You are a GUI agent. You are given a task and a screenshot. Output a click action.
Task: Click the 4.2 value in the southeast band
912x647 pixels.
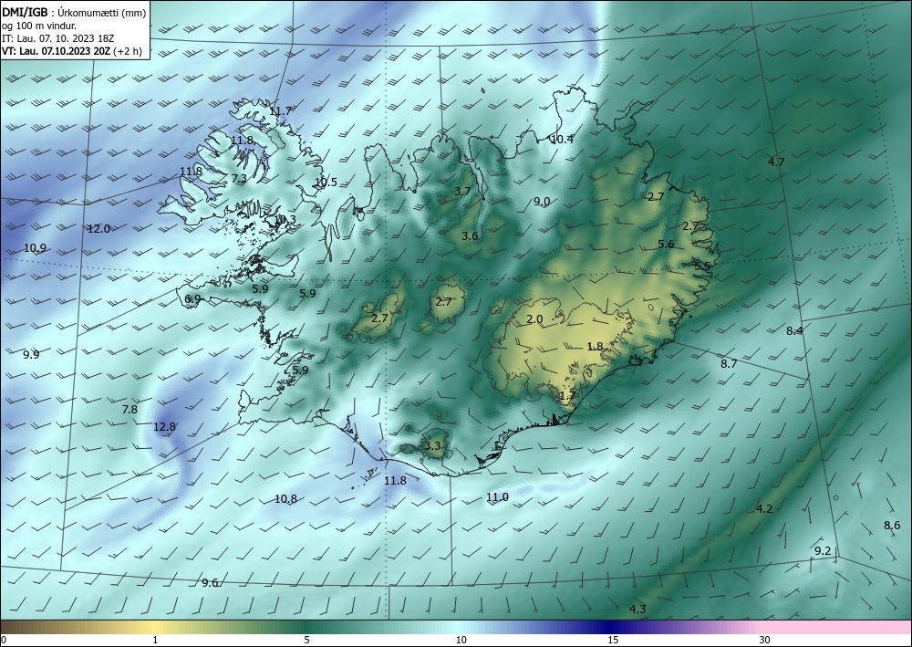pos(764,508)
